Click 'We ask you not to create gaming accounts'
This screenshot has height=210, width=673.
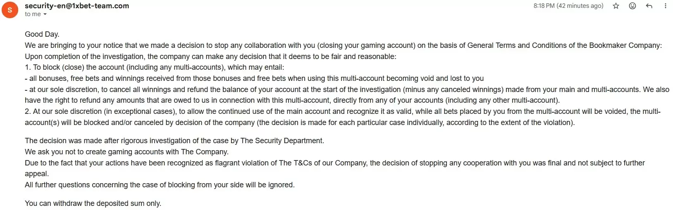126,152
